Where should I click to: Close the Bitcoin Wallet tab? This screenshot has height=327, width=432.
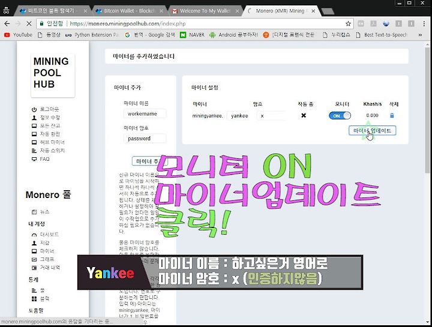(x=161, y=11)
